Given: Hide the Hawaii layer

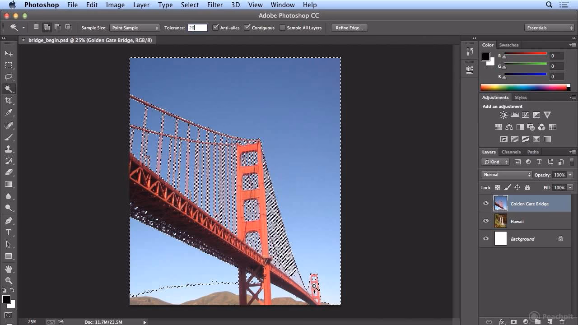Looking at the screenshot, I should click(x=486, y=221).
